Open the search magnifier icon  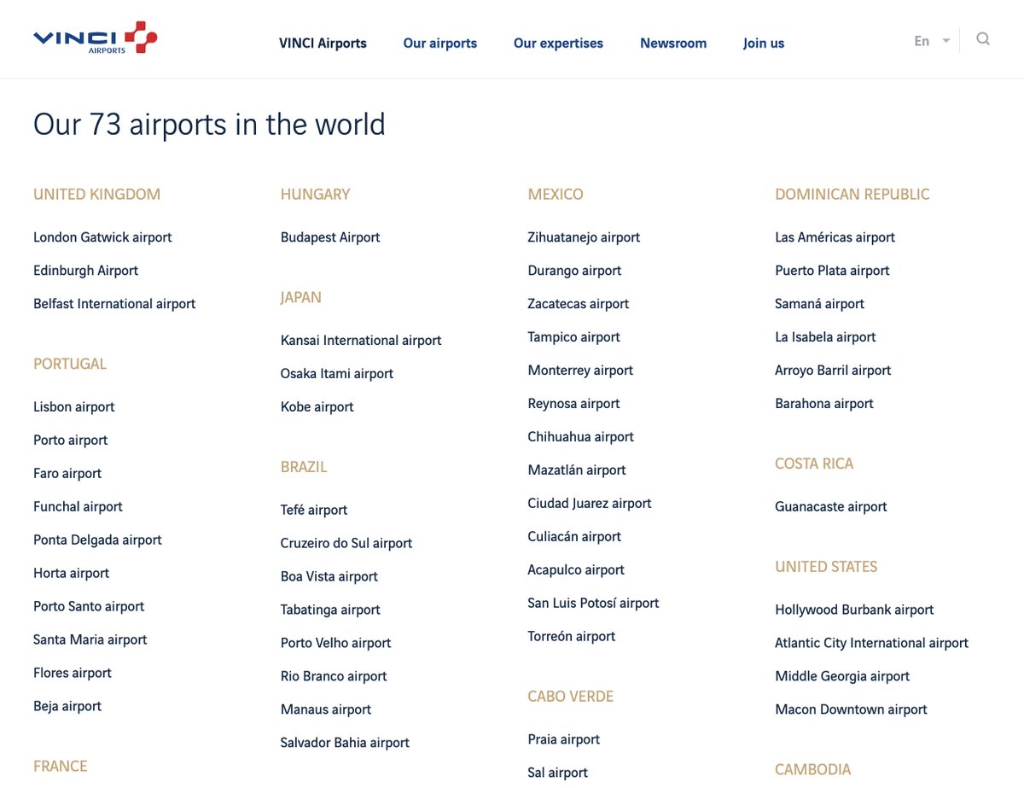coord(983,39)
